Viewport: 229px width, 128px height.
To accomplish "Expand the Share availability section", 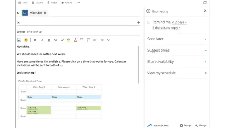I will coord(177,62).
